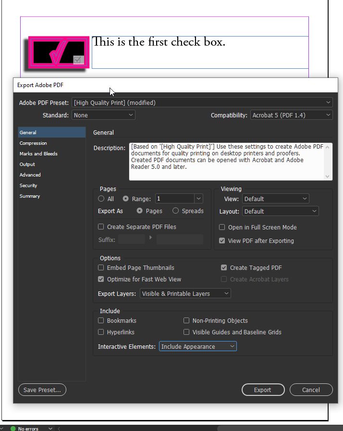Viewport: 343px width, 431px height.
Task: Check the Bookmarks include option
Action: click(x=101, y=320)
